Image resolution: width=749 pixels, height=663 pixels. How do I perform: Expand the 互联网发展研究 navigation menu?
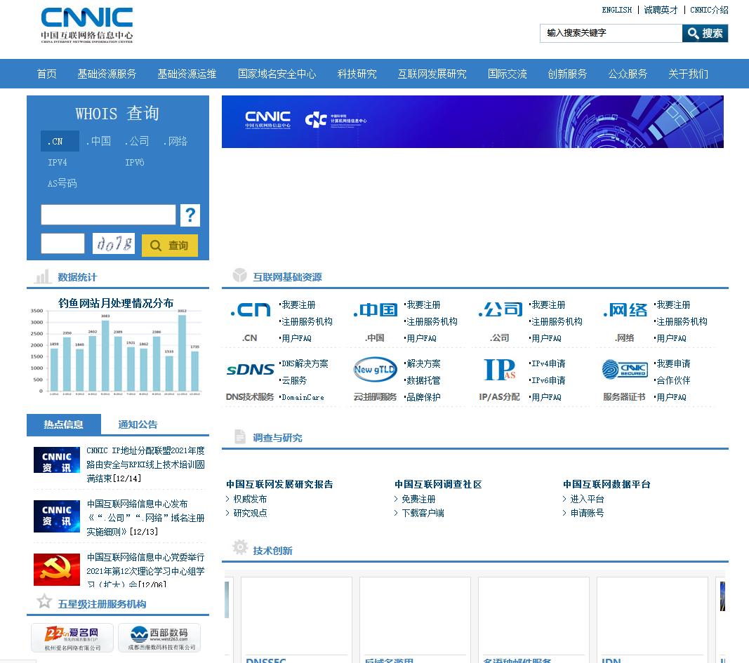coord(432,74)
